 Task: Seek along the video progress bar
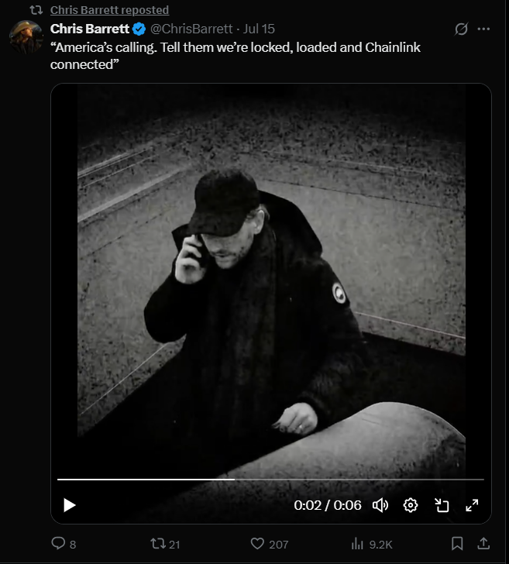[270, 479]
